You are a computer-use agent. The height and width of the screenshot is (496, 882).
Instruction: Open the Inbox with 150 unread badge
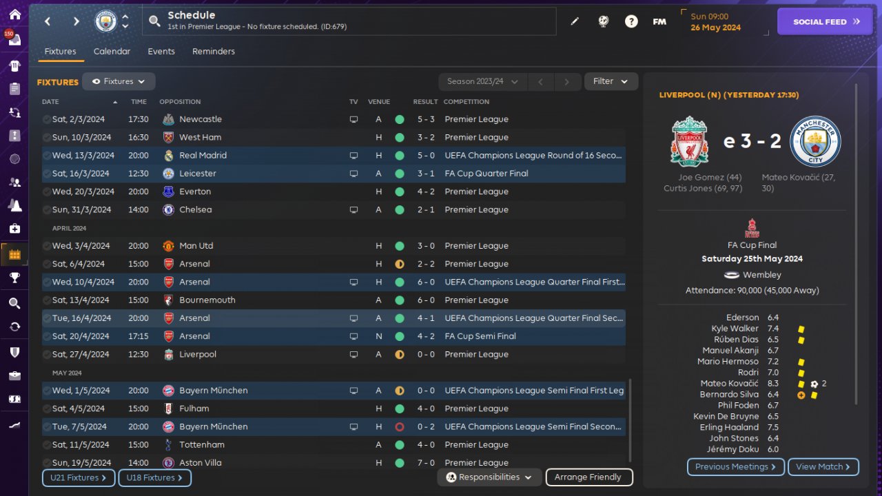point(14,40)
